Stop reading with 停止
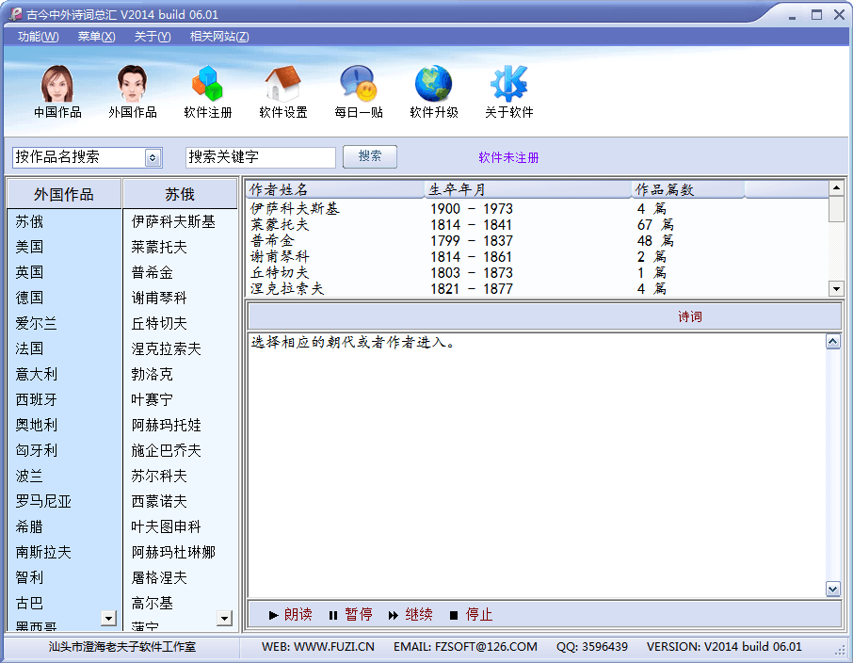Viewport: 853px width, 663px height. 471,615
